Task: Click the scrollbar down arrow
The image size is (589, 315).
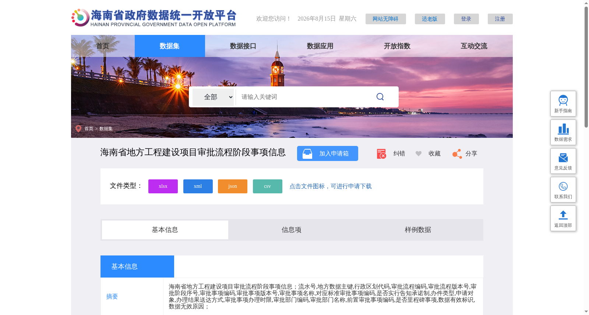Action: click(x=586, y=312)
